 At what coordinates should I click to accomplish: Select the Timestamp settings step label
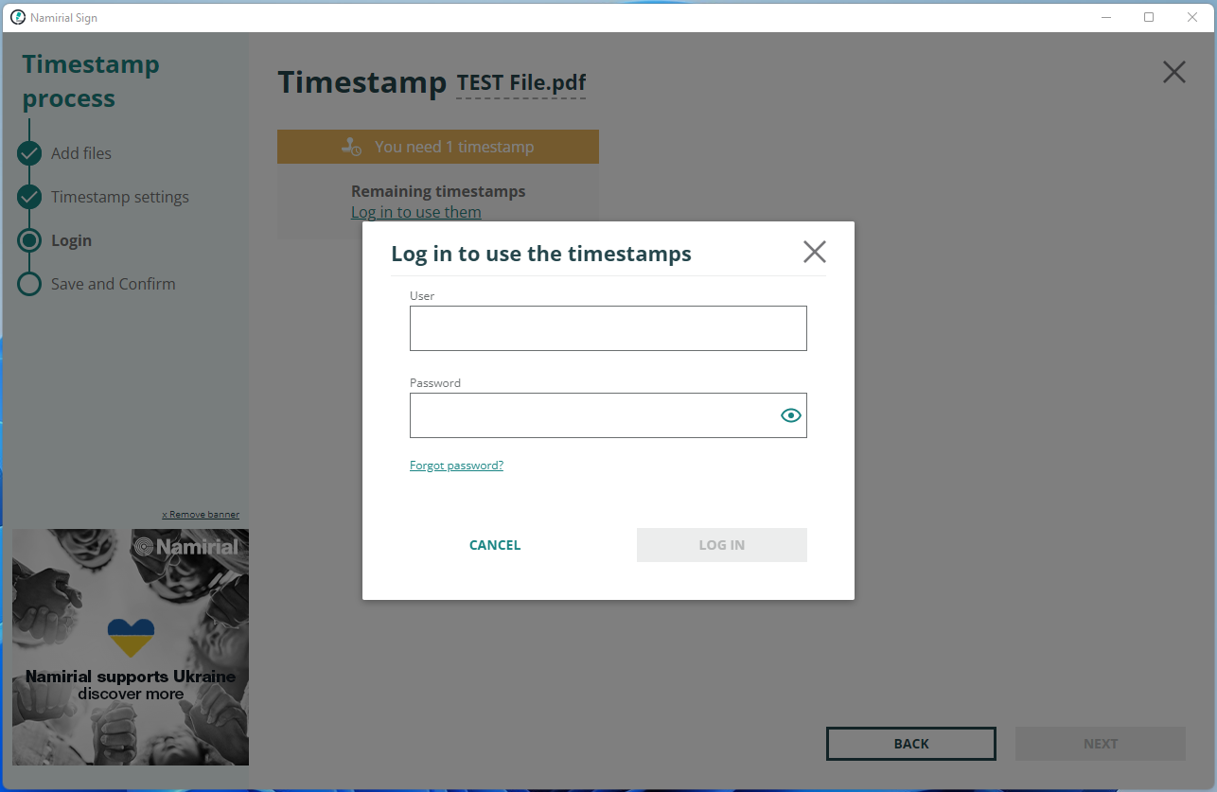pyautogui.click(x=120, y=197)
